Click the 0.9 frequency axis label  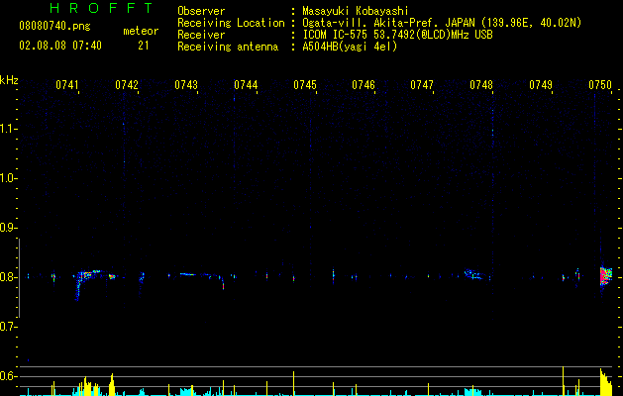8,228
